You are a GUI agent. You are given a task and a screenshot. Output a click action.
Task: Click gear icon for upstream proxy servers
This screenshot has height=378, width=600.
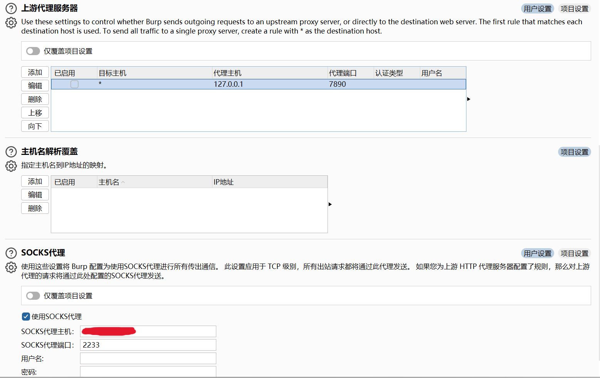pos(11,23)
